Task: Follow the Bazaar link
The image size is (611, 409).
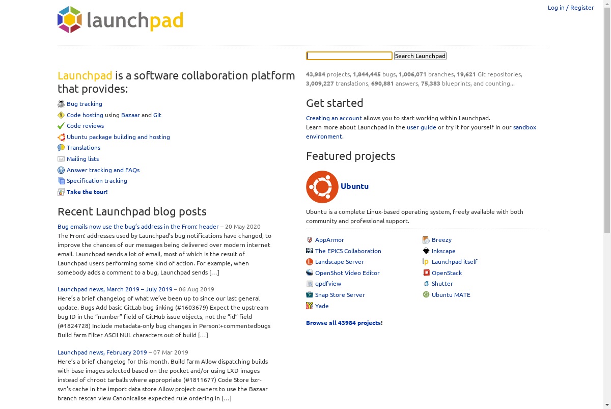Action: pos(130,115)
